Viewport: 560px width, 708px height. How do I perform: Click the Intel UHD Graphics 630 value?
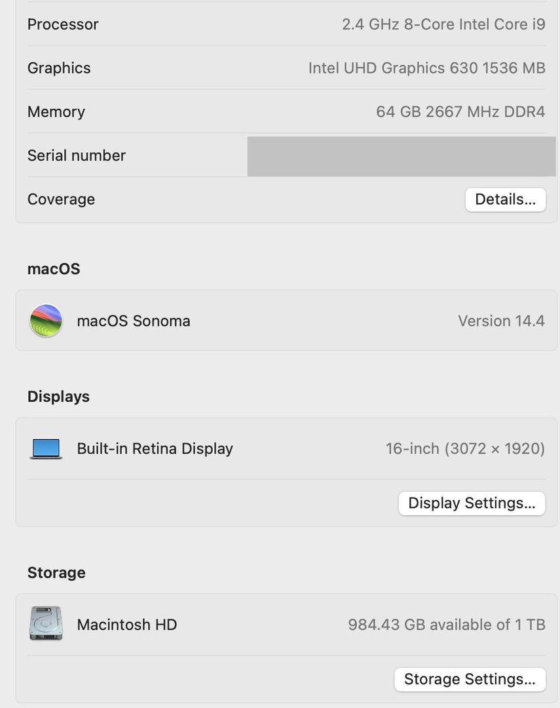click(426, 68)
